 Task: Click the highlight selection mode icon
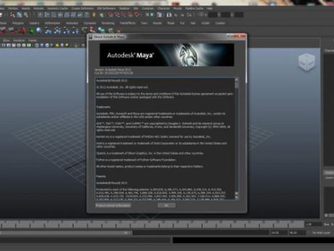coord(102,15)
